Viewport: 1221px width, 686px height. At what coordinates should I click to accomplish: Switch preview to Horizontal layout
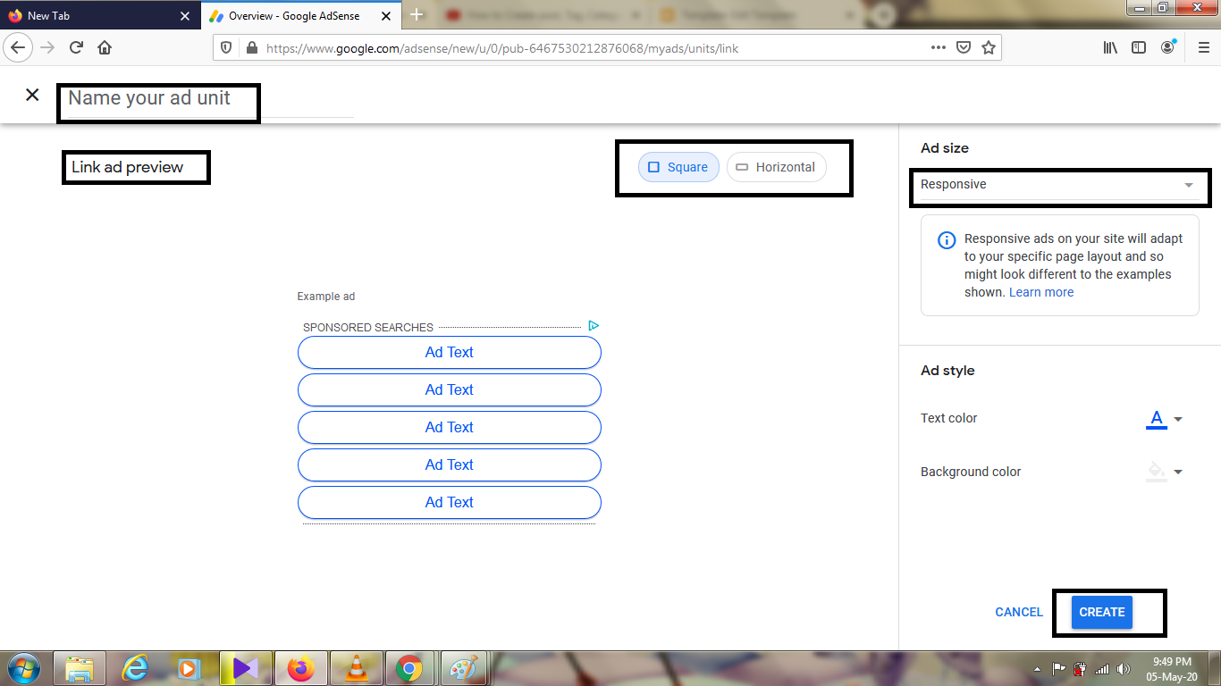(776, 167)
